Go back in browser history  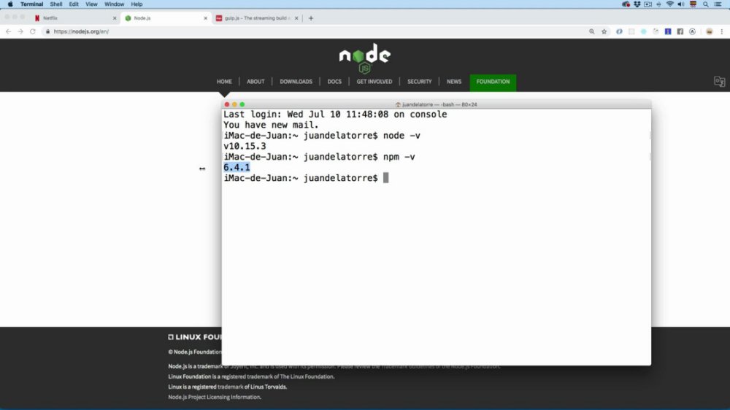pyautogui.click(x=8, y=31)
